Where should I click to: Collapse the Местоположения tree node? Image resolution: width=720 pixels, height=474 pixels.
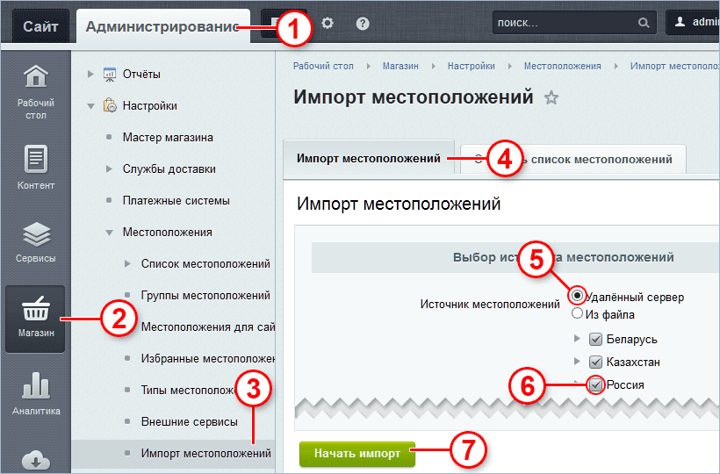(x=109, y=233)
